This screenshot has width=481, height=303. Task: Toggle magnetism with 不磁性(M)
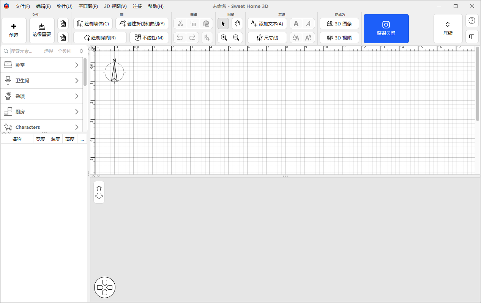pos(149,38)
